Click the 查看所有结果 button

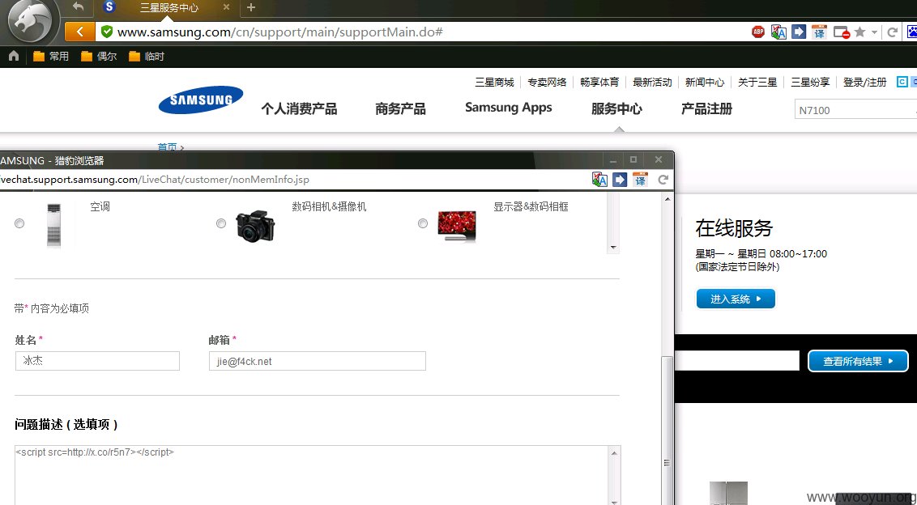pos(858,361)
